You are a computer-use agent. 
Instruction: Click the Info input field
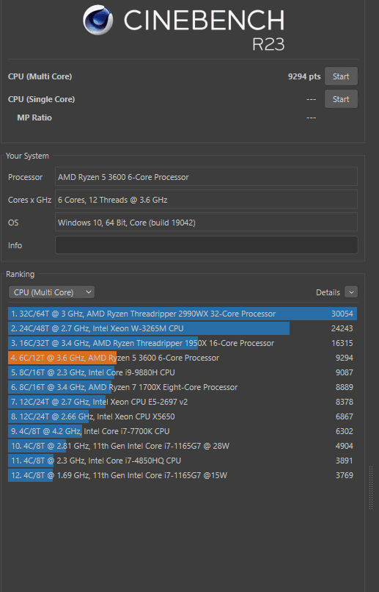click(207, 245)
